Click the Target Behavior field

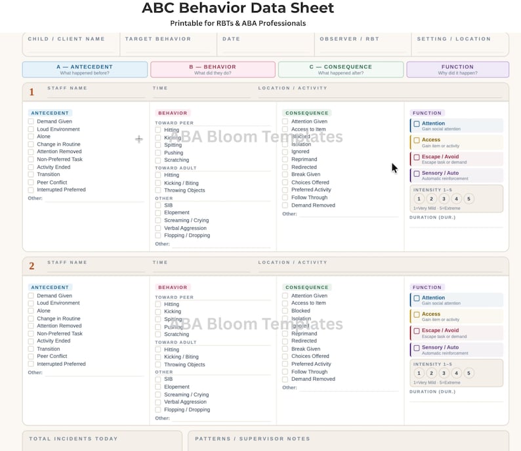click(x=168, y=45)
